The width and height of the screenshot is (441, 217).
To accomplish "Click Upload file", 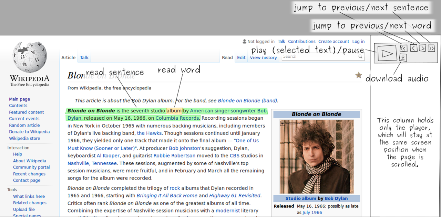I will tap(24, 209).
